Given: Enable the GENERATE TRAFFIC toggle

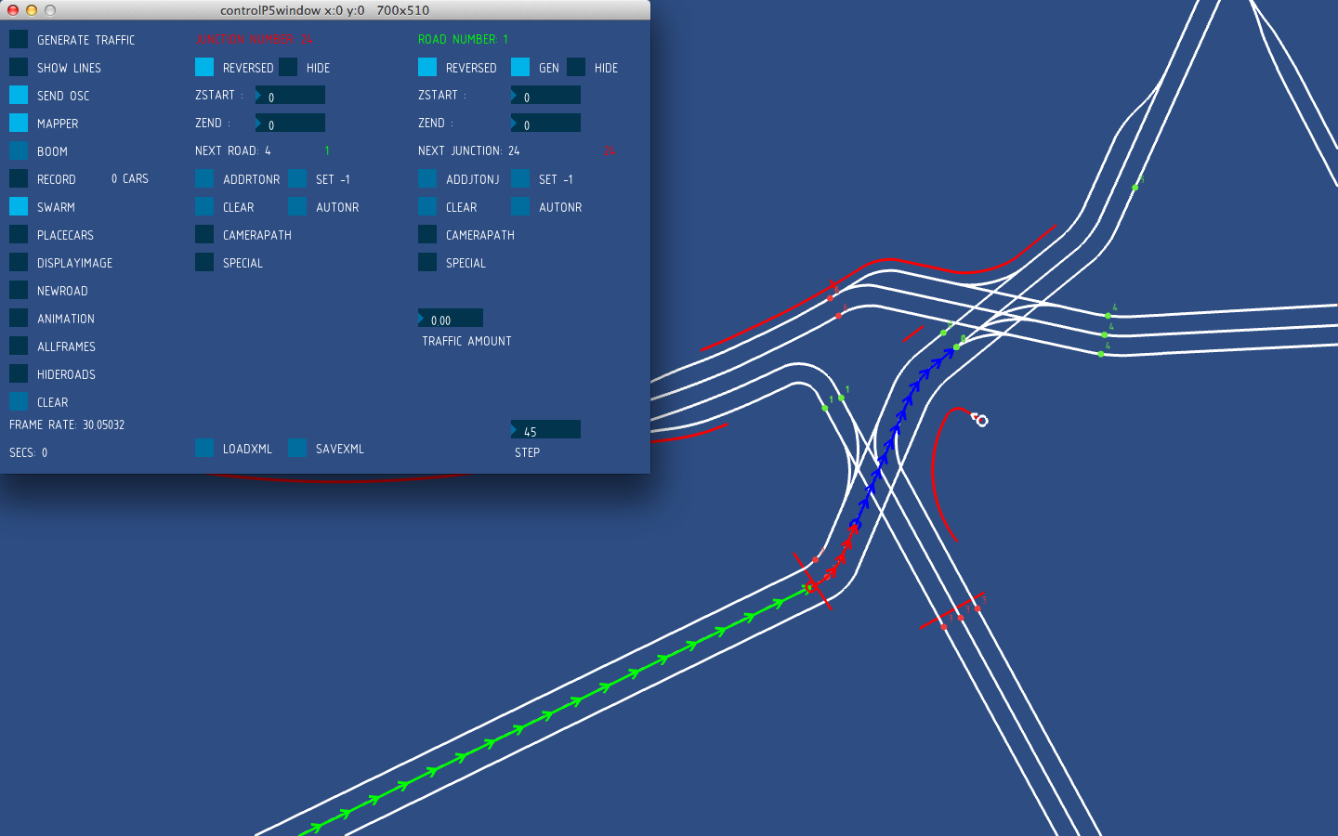Looking at the screenshot, I should [19, 39].
